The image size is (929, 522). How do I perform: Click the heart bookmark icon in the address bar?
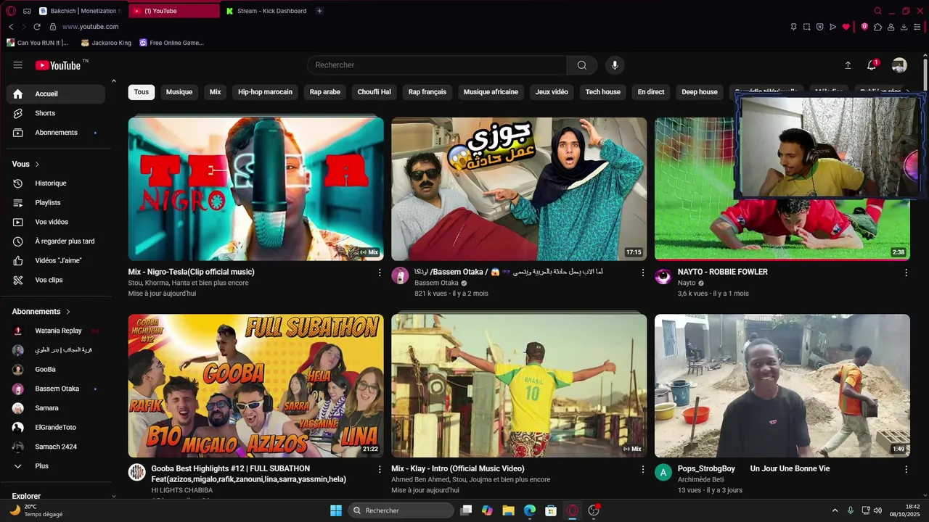(x=846, y=27)
